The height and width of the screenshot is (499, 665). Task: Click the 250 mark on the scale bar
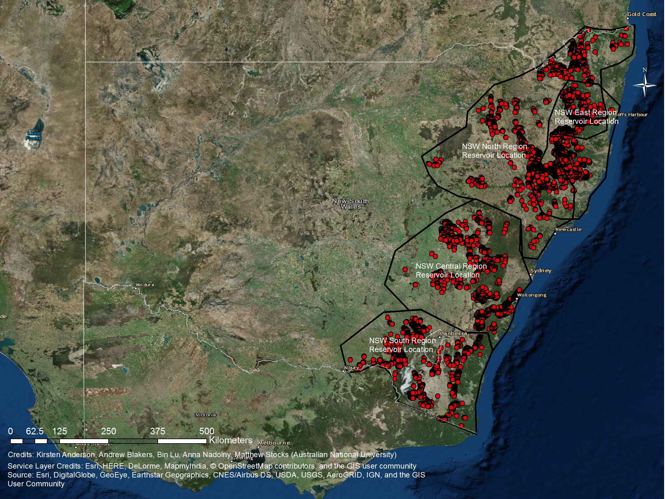(x=108, y=431)
